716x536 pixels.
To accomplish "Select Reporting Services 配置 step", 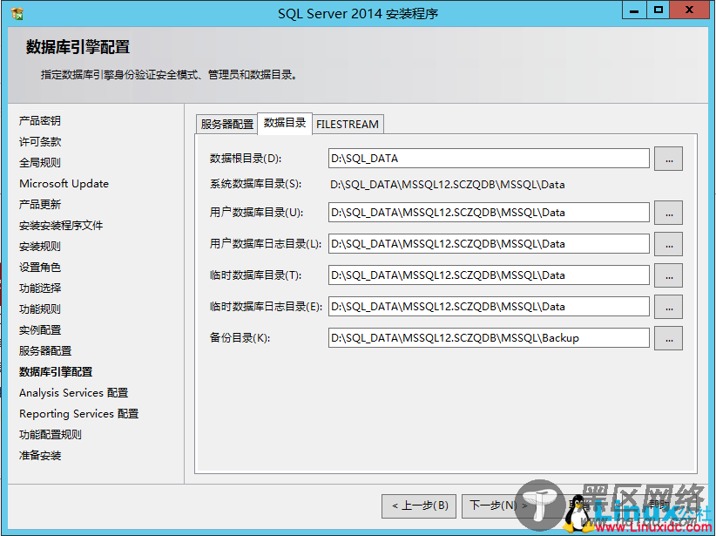I will pos(78,413).
